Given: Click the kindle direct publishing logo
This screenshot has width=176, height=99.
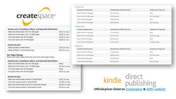Looking at the screenshot, I should [x=130, y=80].
